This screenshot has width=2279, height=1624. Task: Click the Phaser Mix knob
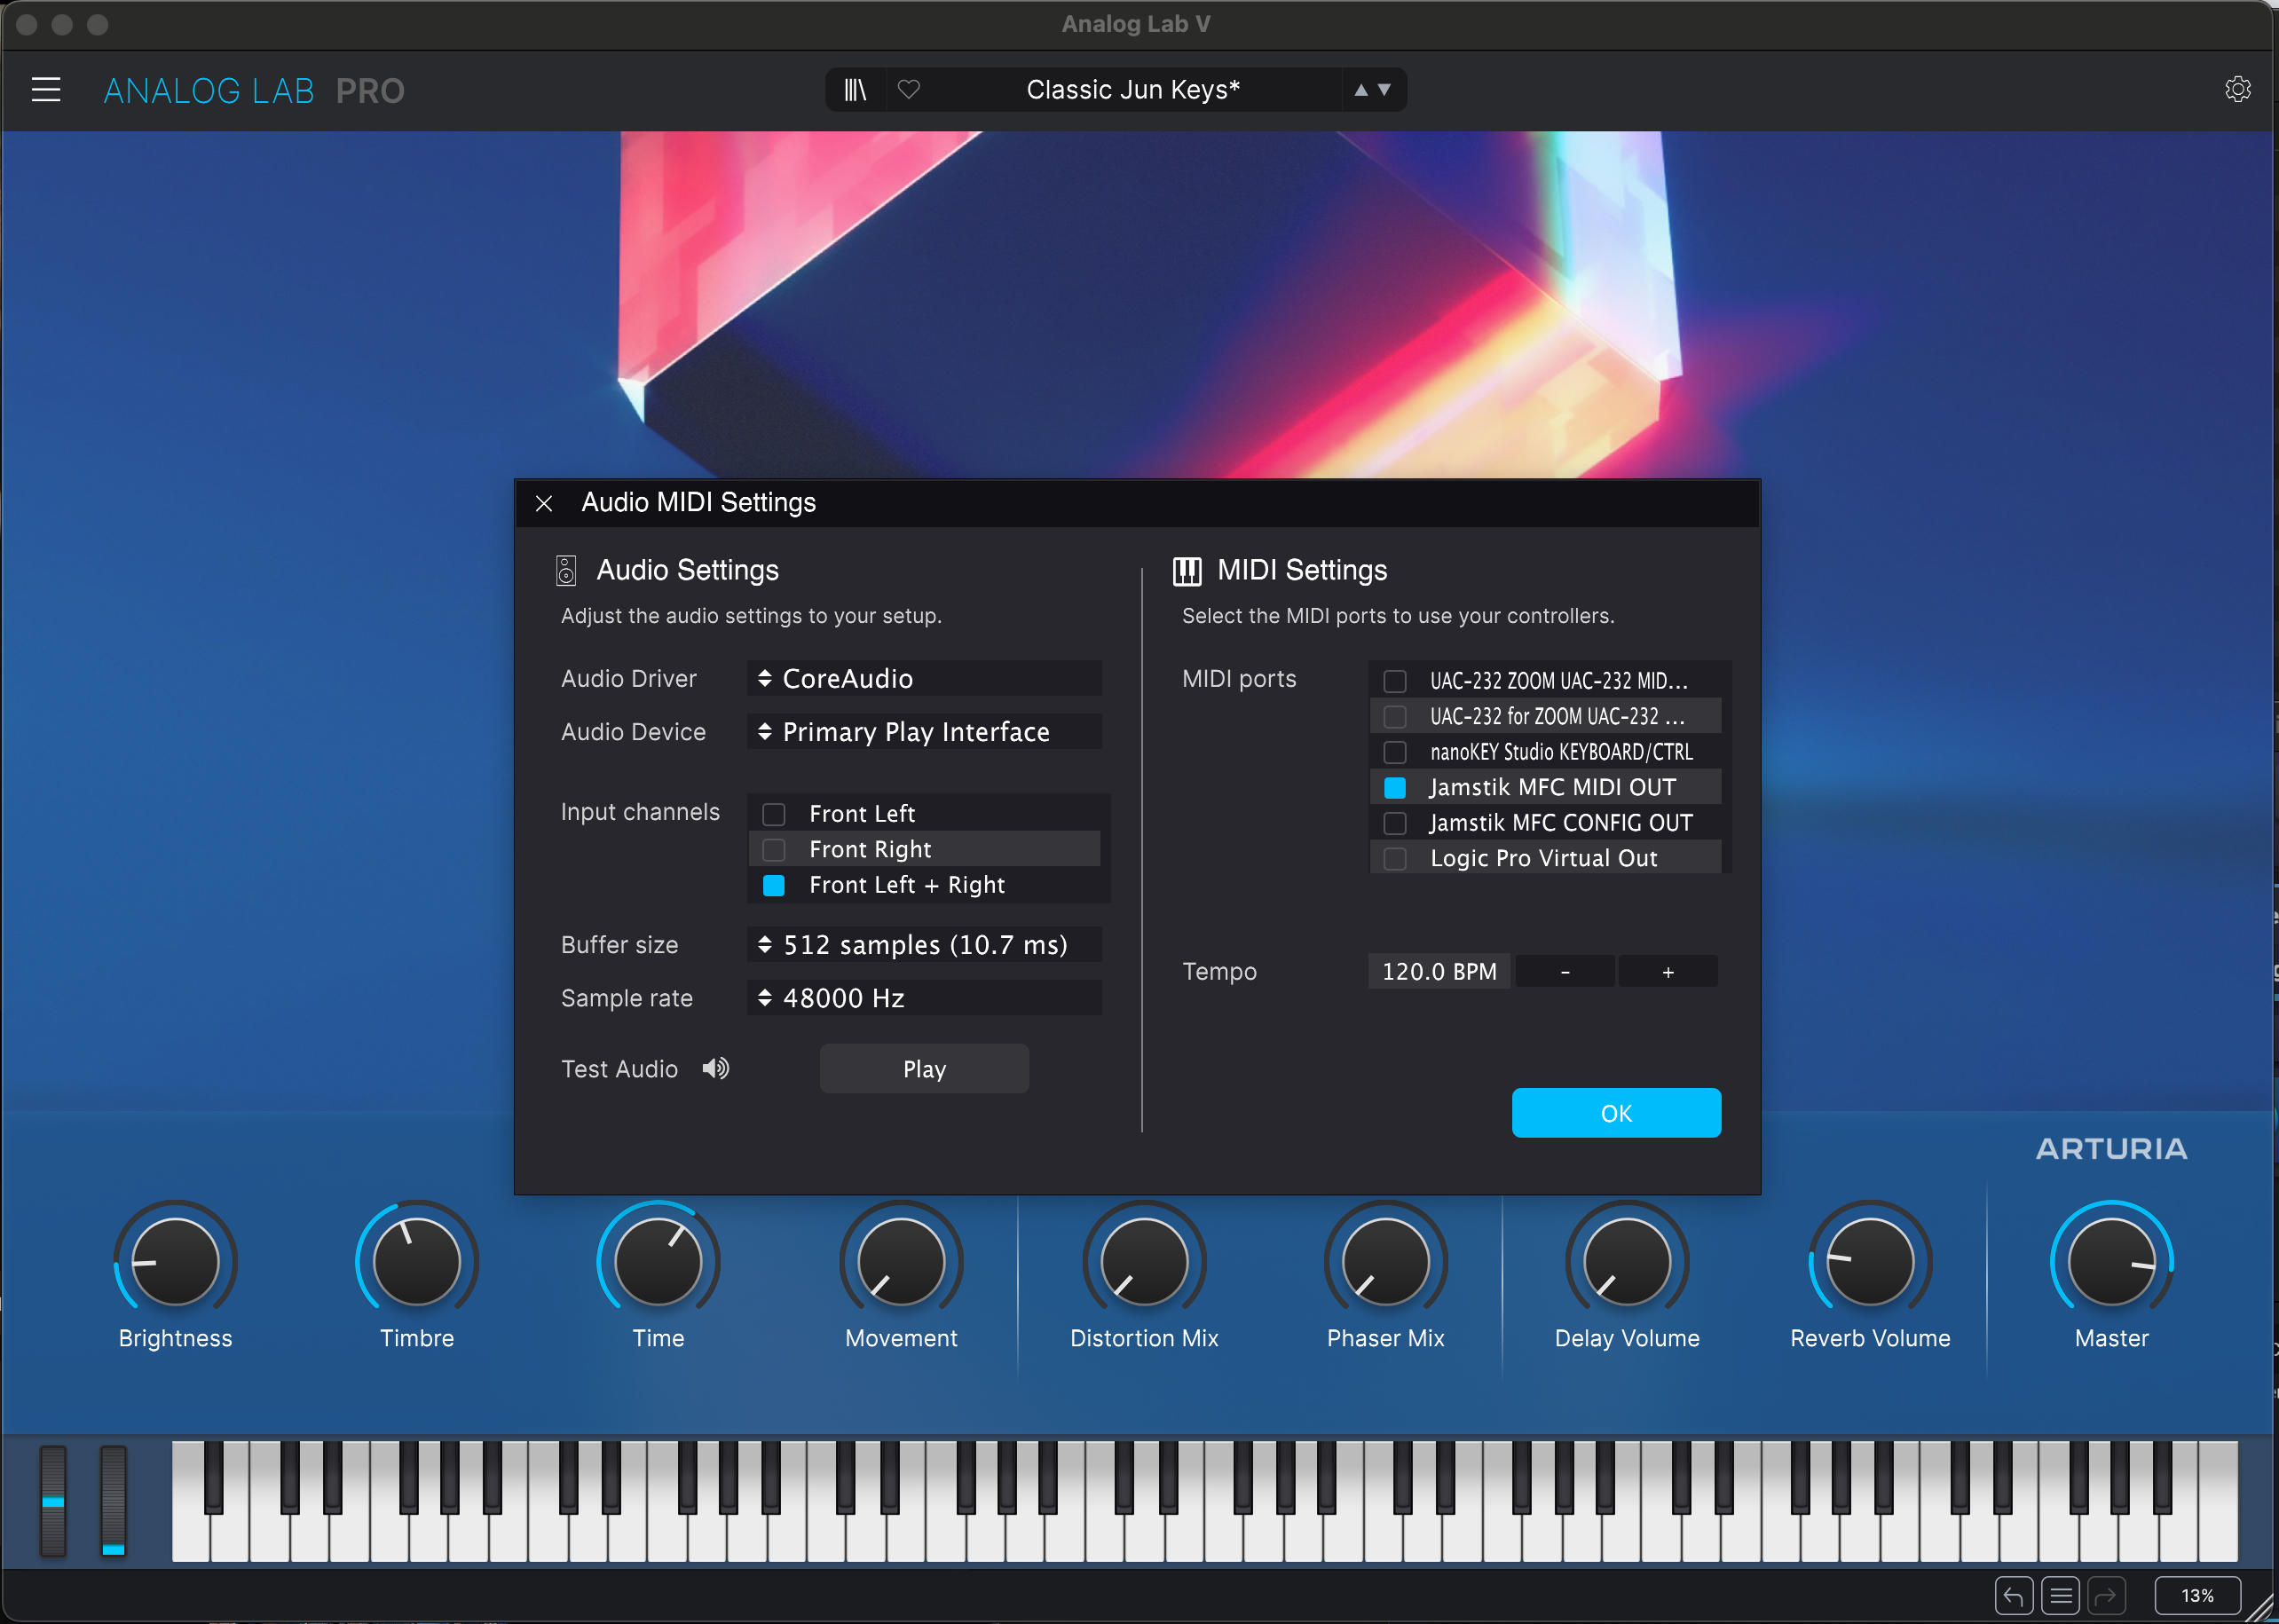(x=1386, y=1261)
